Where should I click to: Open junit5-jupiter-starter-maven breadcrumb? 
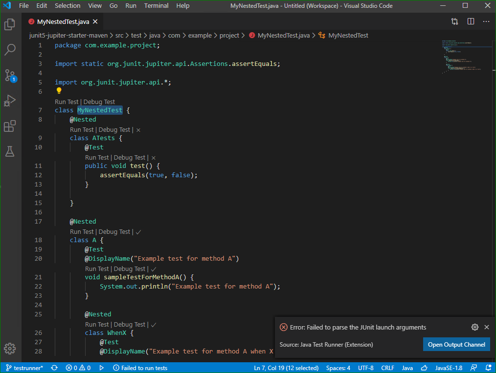click(68, 35)
